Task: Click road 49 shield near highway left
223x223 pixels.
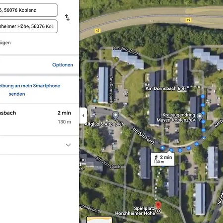Action: click(x=98, y=31)
